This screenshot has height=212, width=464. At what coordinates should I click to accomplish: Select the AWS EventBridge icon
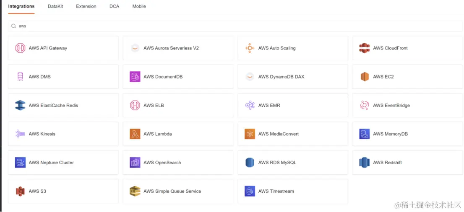pyautogui.click(x=365, y=105)
